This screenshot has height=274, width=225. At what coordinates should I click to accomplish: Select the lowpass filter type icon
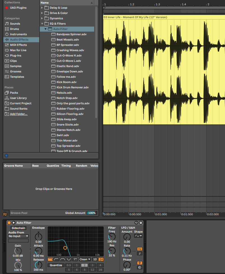click(50, 259)
